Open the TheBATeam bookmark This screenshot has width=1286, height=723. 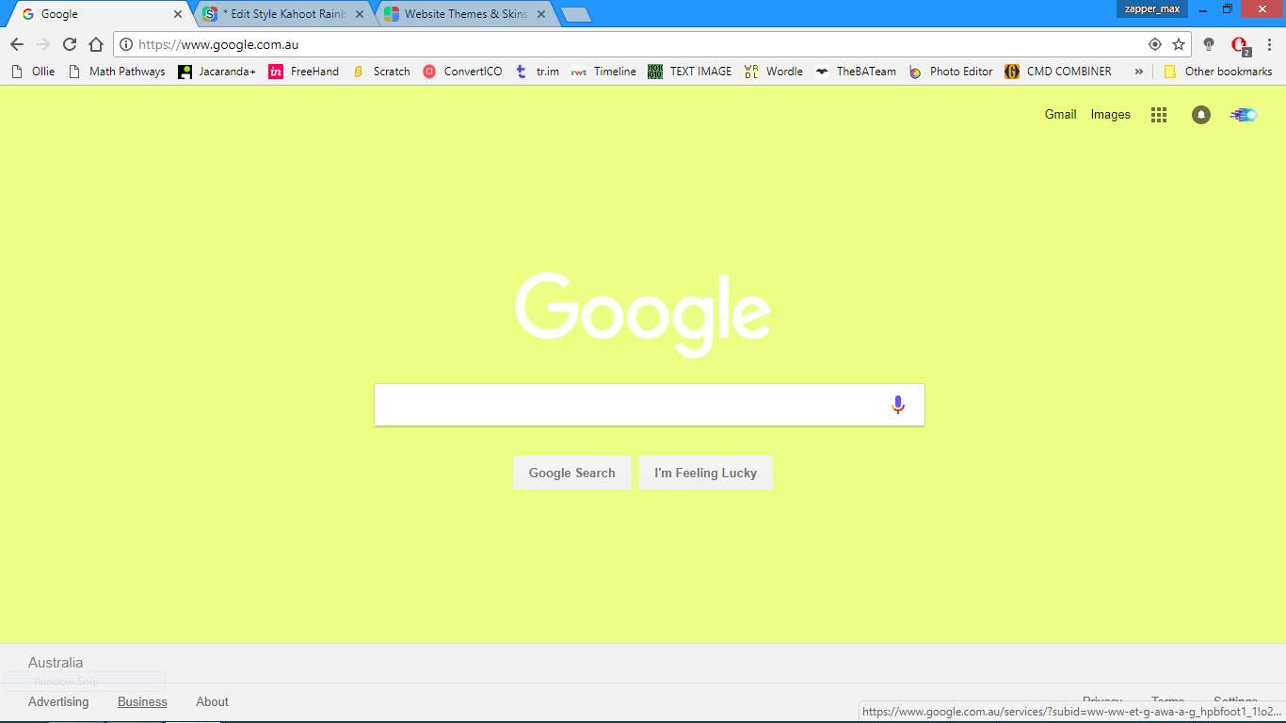[856, 72]
